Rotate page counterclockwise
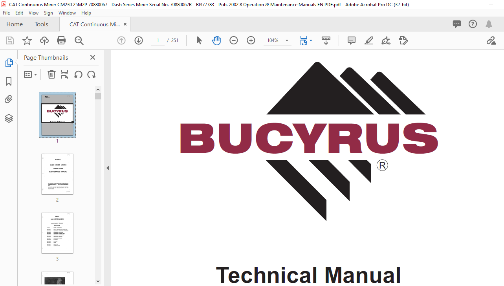 click(78, 74)
